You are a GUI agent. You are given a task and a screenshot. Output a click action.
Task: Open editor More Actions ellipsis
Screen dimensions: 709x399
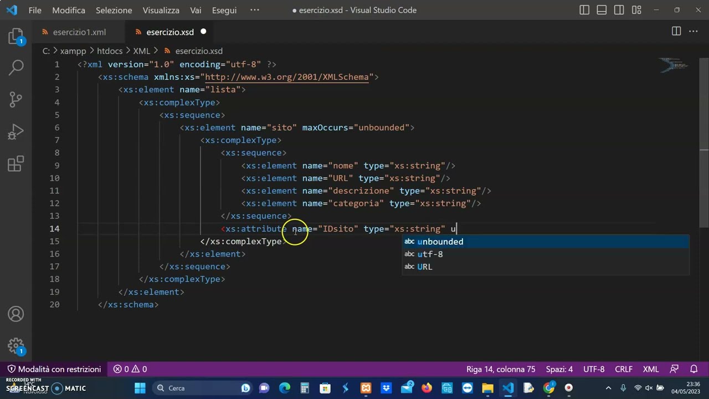(693, 32)
